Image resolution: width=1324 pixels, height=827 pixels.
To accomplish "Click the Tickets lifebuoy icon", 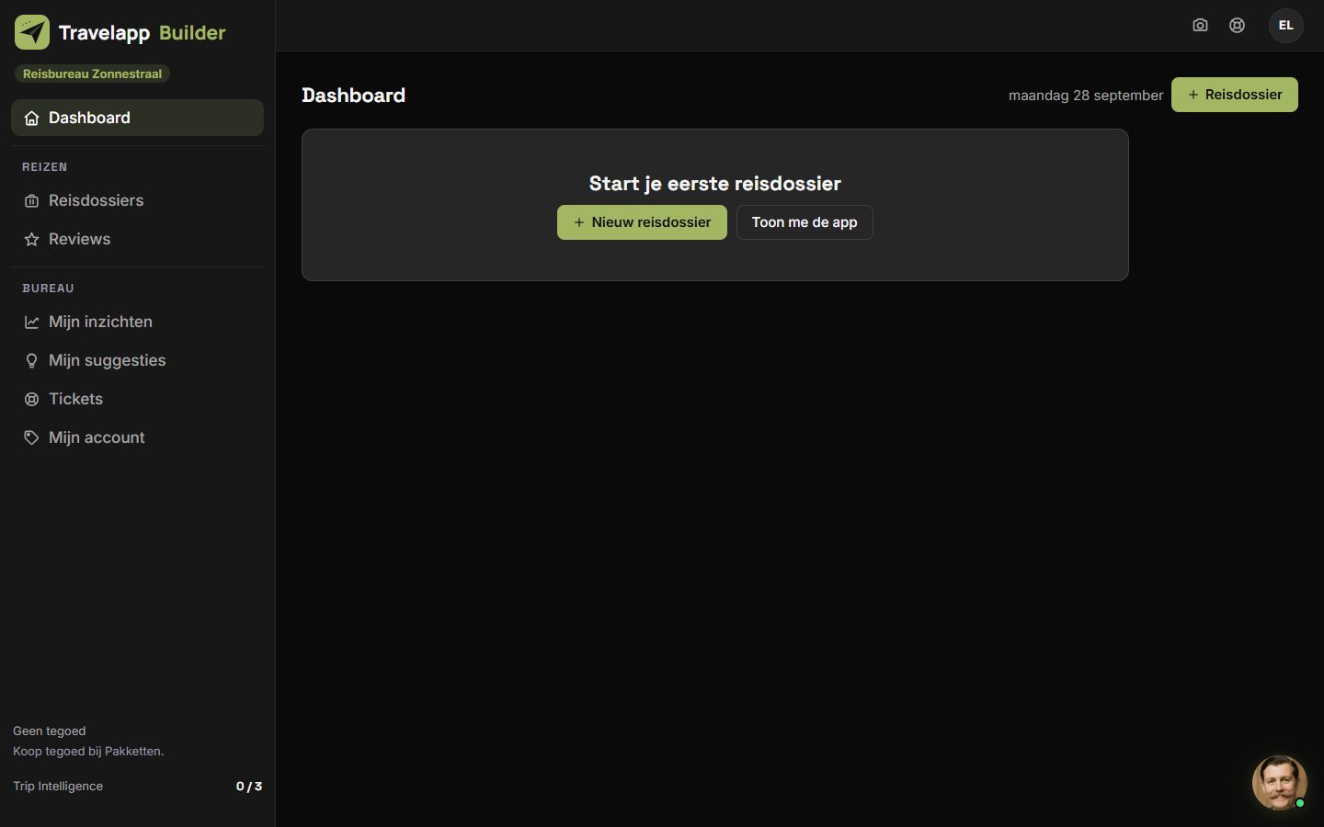I will tap(31, 400).
